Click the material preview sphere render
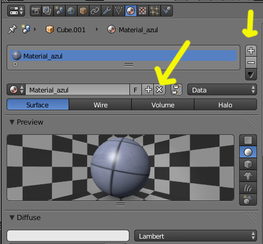 [120, 168]
